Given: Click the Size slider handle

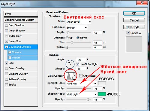Looking at the screenshot, I should [72, 42].
